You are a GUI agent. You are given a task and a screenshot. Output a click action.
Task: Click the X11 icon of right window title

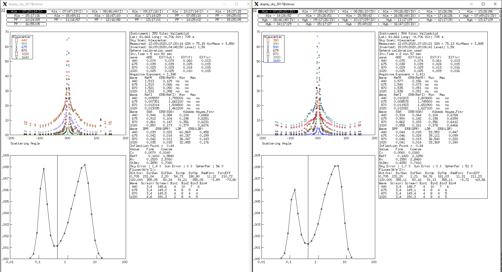click(256, 4)
